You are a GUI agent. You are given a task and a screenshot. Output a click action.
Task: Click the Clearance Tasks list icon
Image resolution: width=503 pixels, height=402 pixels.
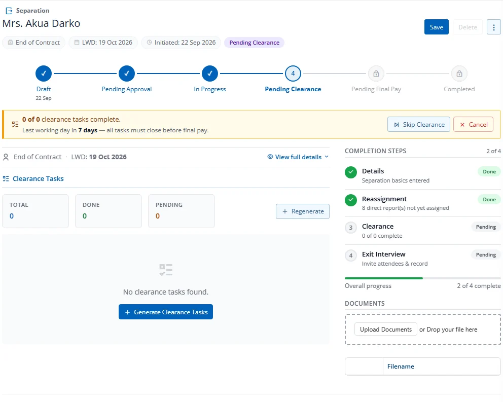pos(6,179)
